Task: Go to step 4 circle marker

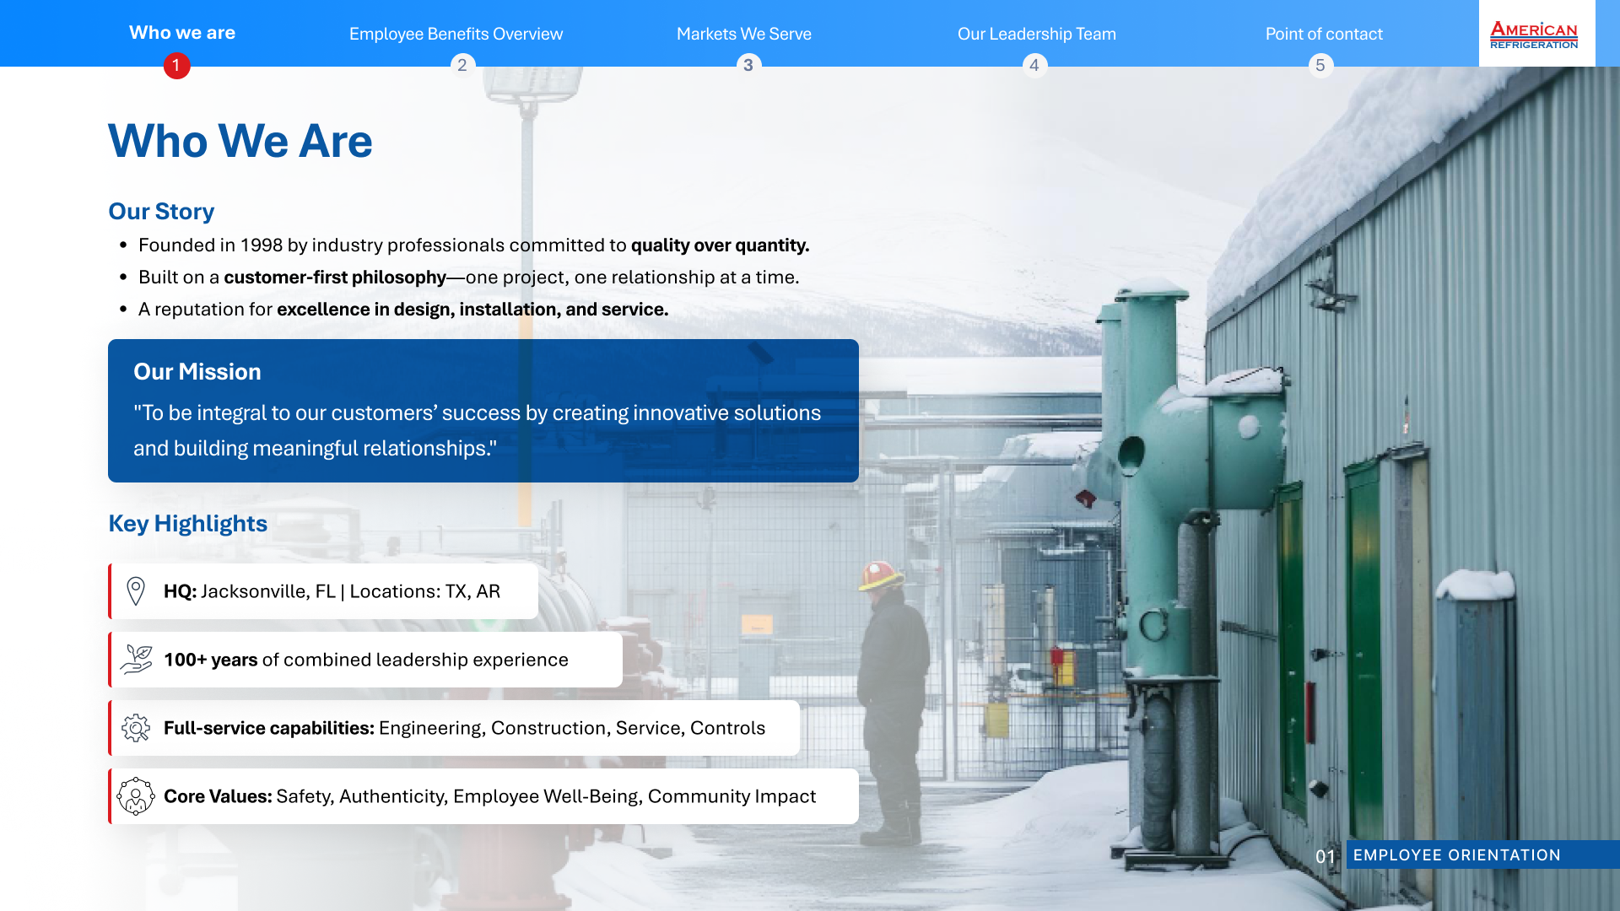Action: 1034,65
